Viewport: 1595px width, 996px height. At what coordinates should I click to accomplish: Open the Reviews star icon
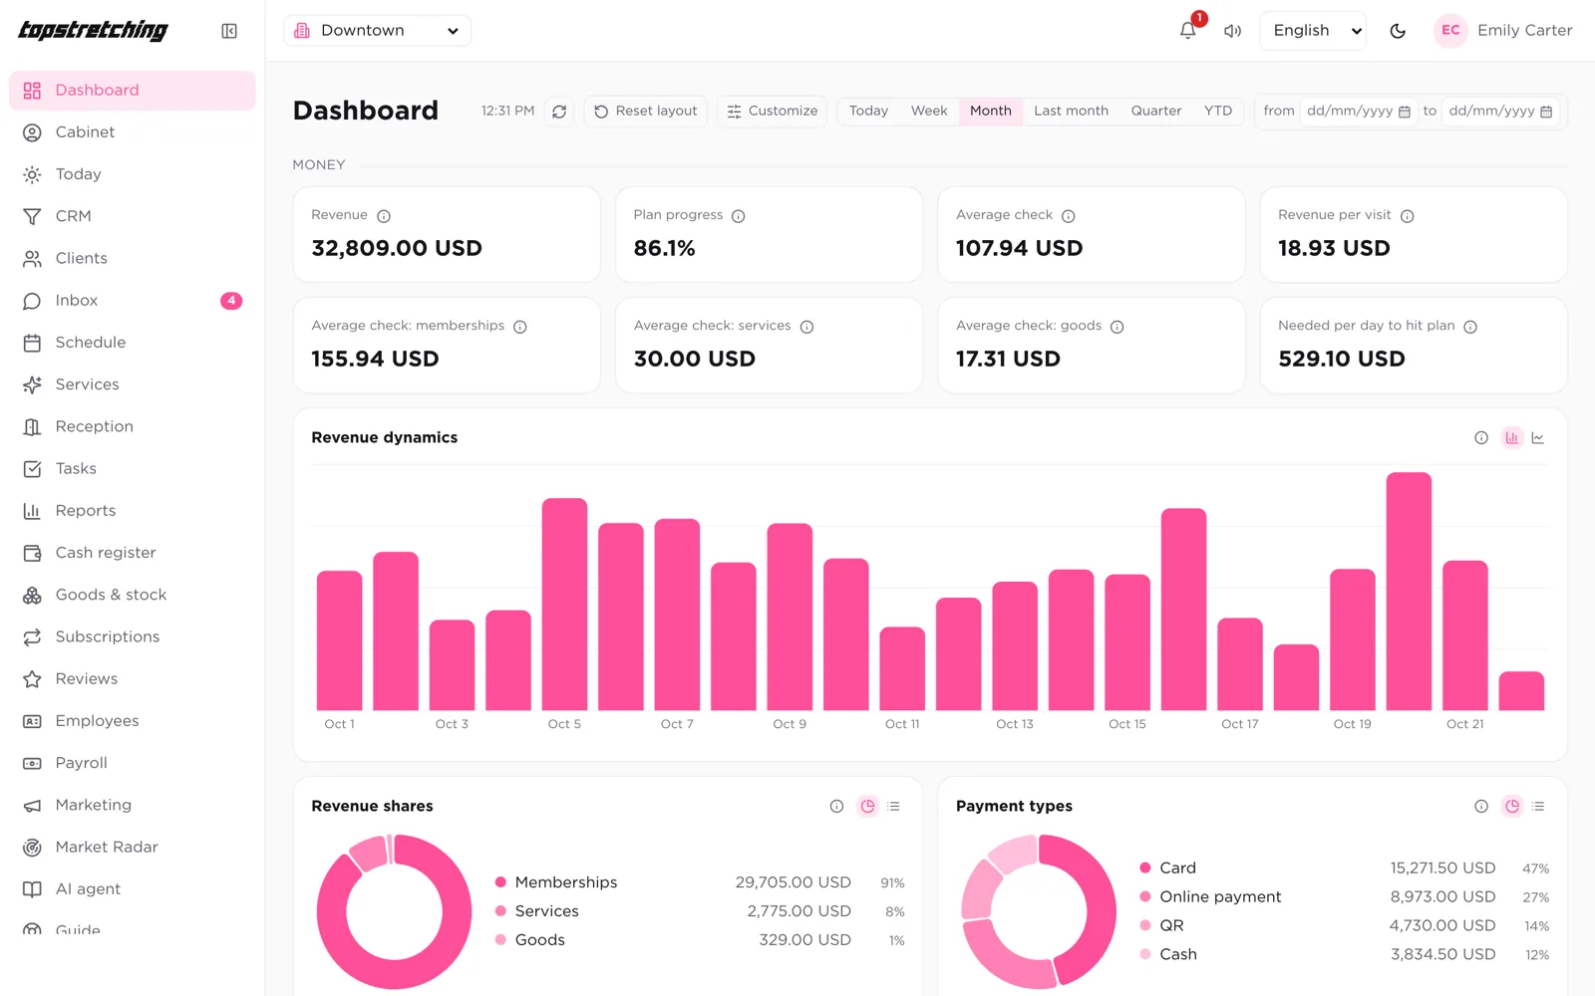(32, 679)
